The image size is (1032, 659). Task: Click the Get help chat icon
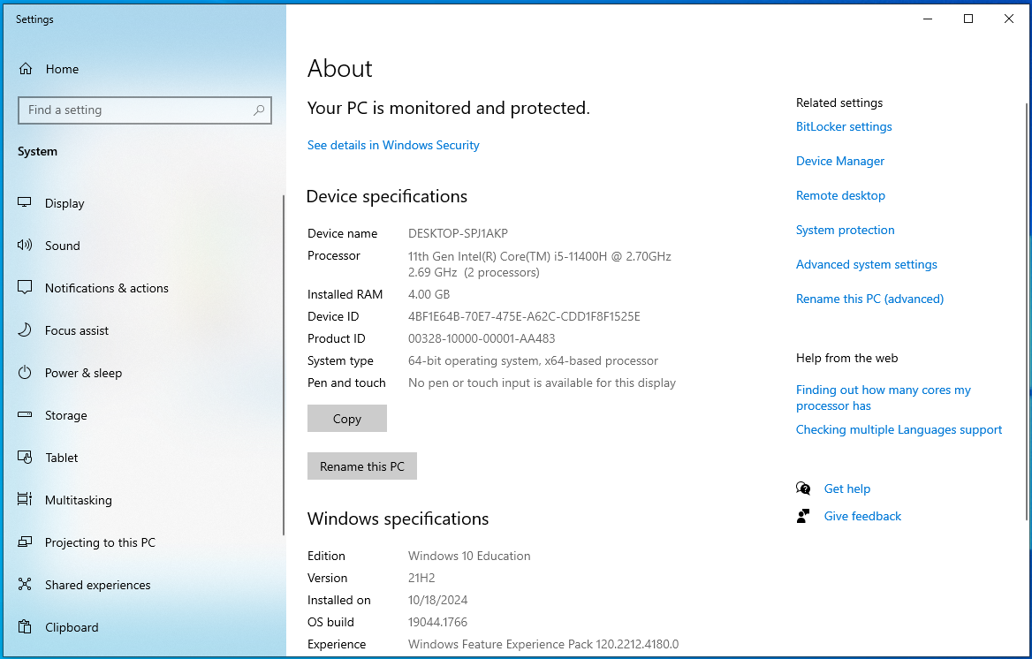point(803,489)
